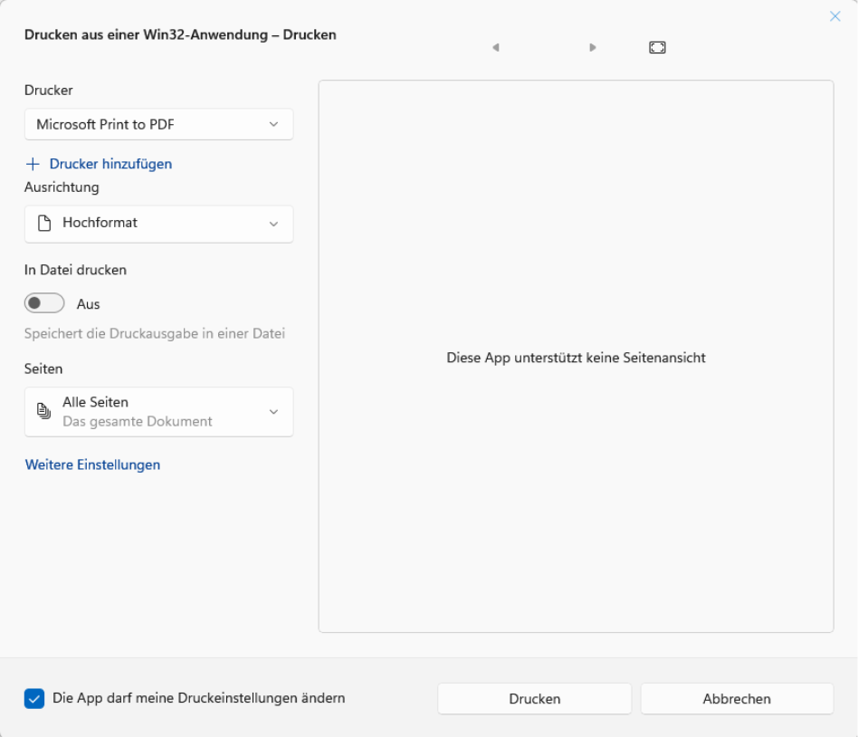858x737 pixels.
Task: Click the 'Aus' toggle state label
Action: [88, 304]
